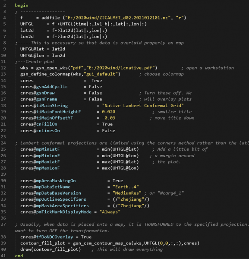Click line number 4 in the gutter
The height and width of the screenshot is (259, 249).
pos(4,18)
